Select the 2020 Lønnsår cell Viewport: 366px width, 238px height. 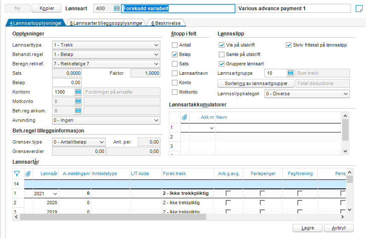coord(46,203)
